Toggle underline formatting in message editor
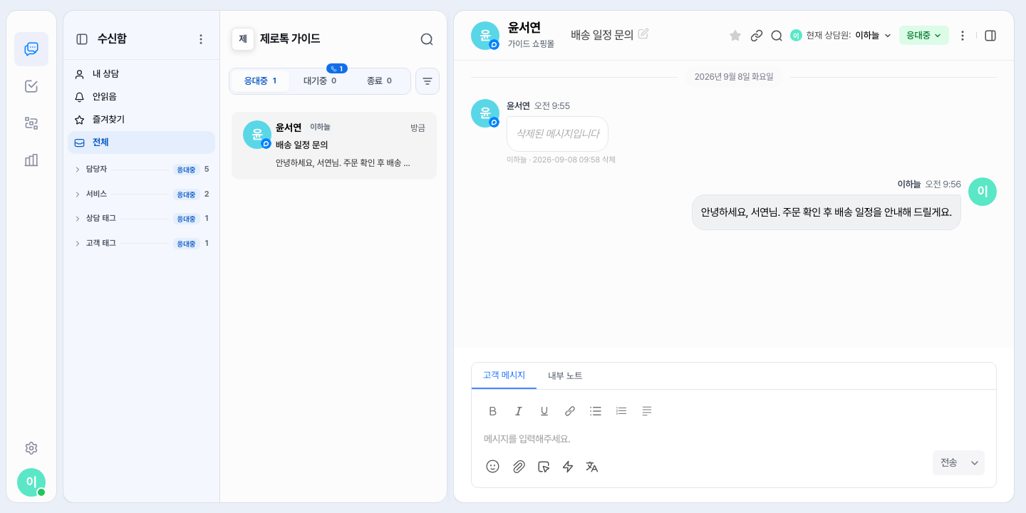Viewport: 1026px width, 513px height. (x=544, y=411)
